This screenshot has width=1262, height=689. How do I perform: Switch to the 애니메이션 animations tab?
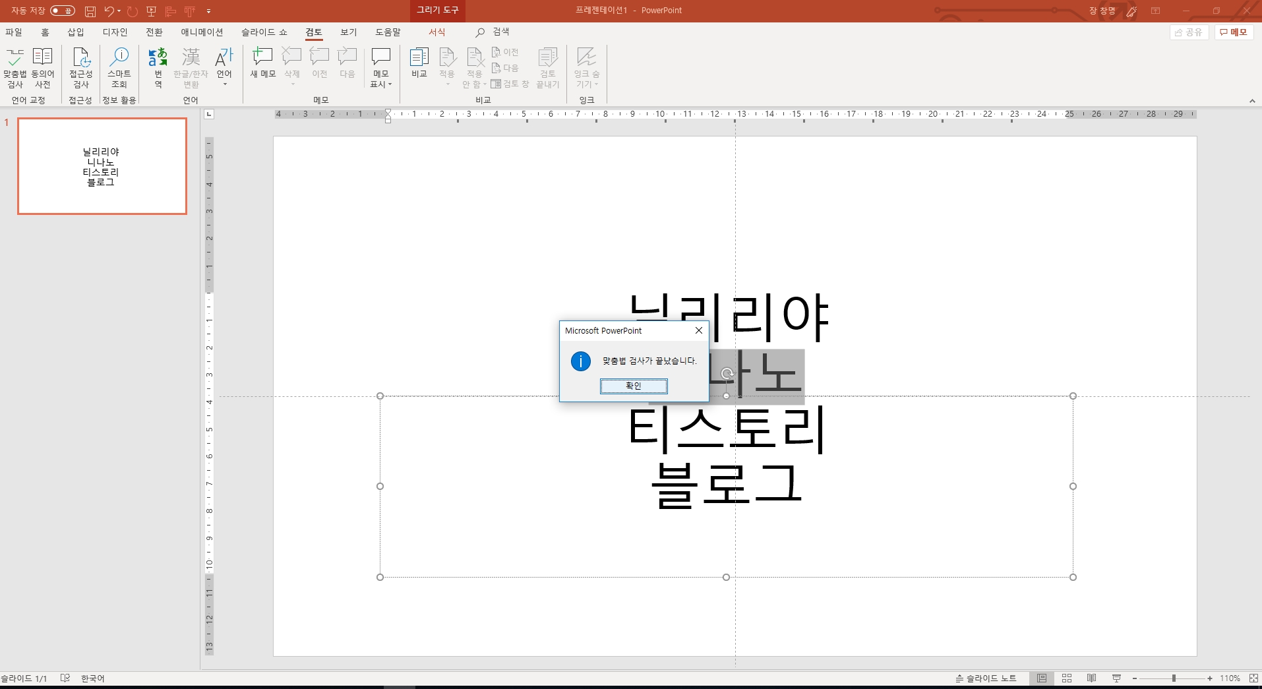point(202,32)
